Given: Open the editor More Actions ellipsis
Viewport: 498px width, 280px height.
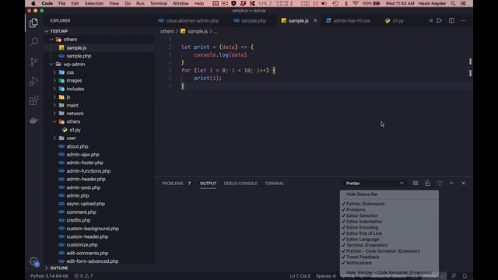Looking at the screenshot, I should coord(464,21).
